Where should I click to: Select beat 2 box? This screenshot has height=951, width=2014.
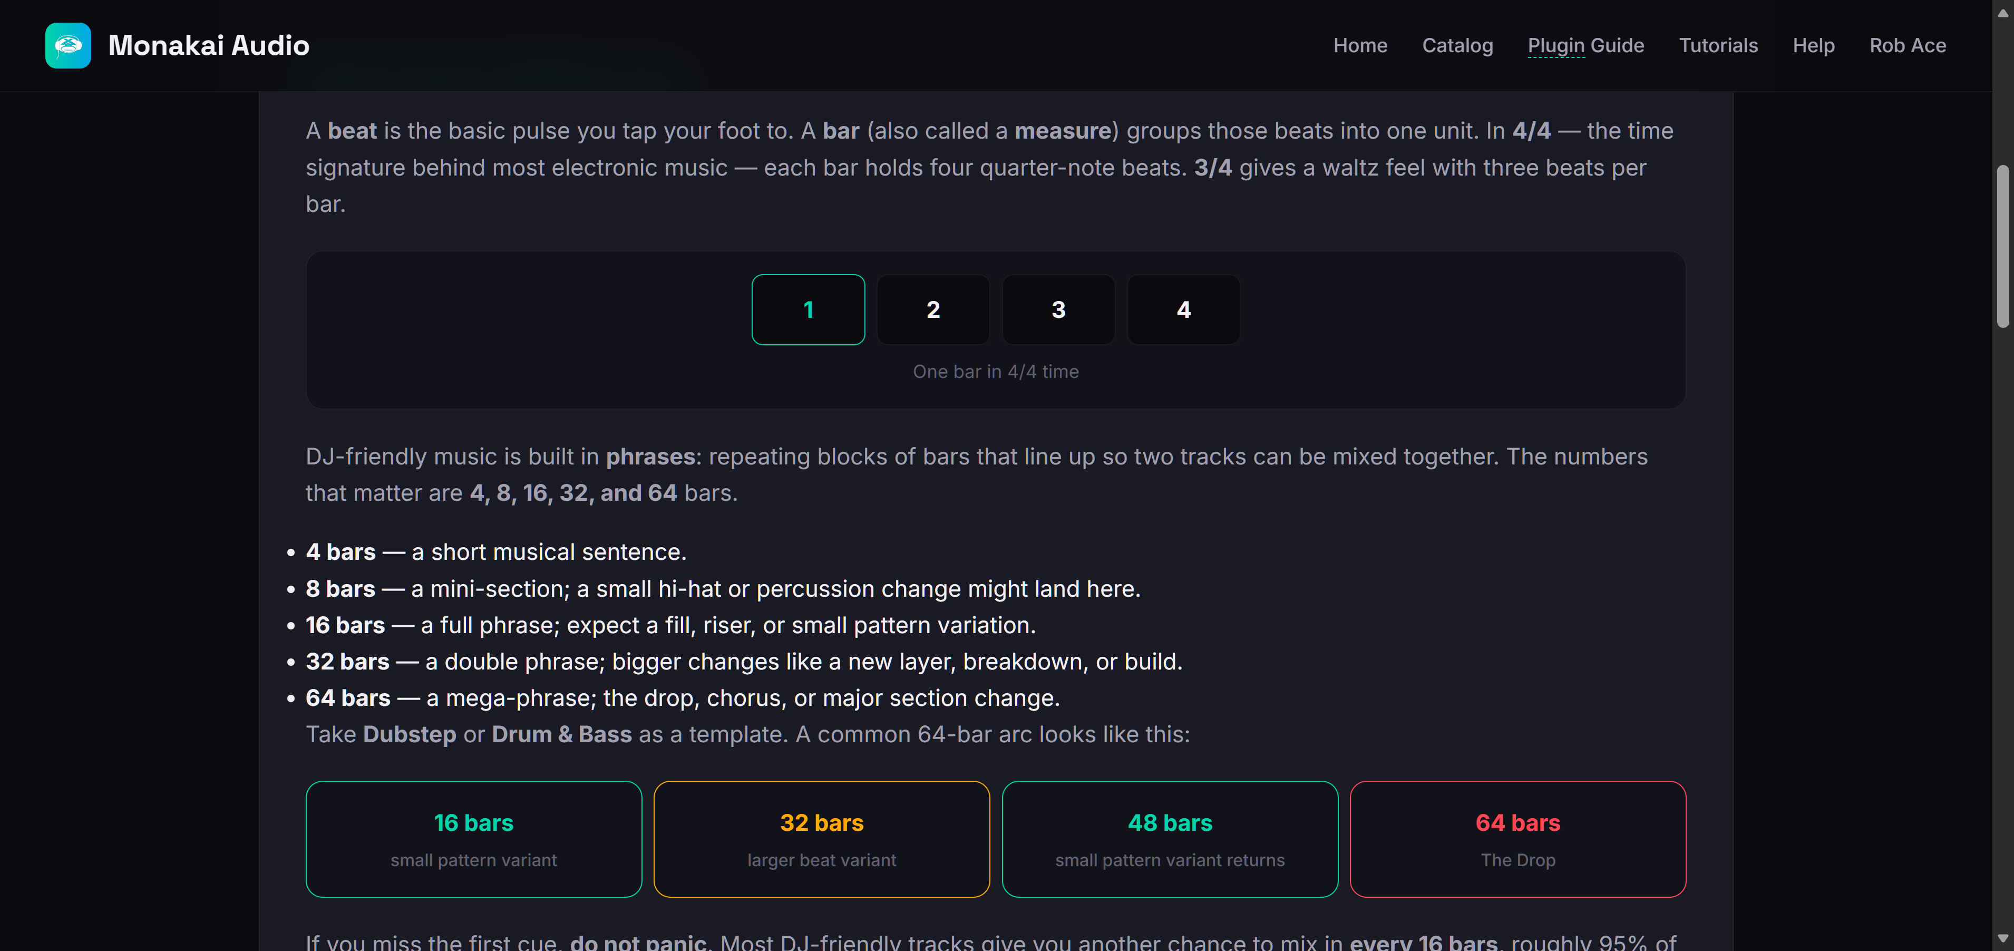[x=933, y=309]
